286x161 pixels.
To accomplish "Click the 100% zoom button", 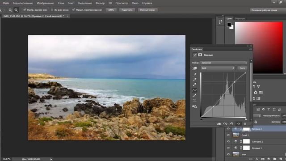I will coord(111,10).
